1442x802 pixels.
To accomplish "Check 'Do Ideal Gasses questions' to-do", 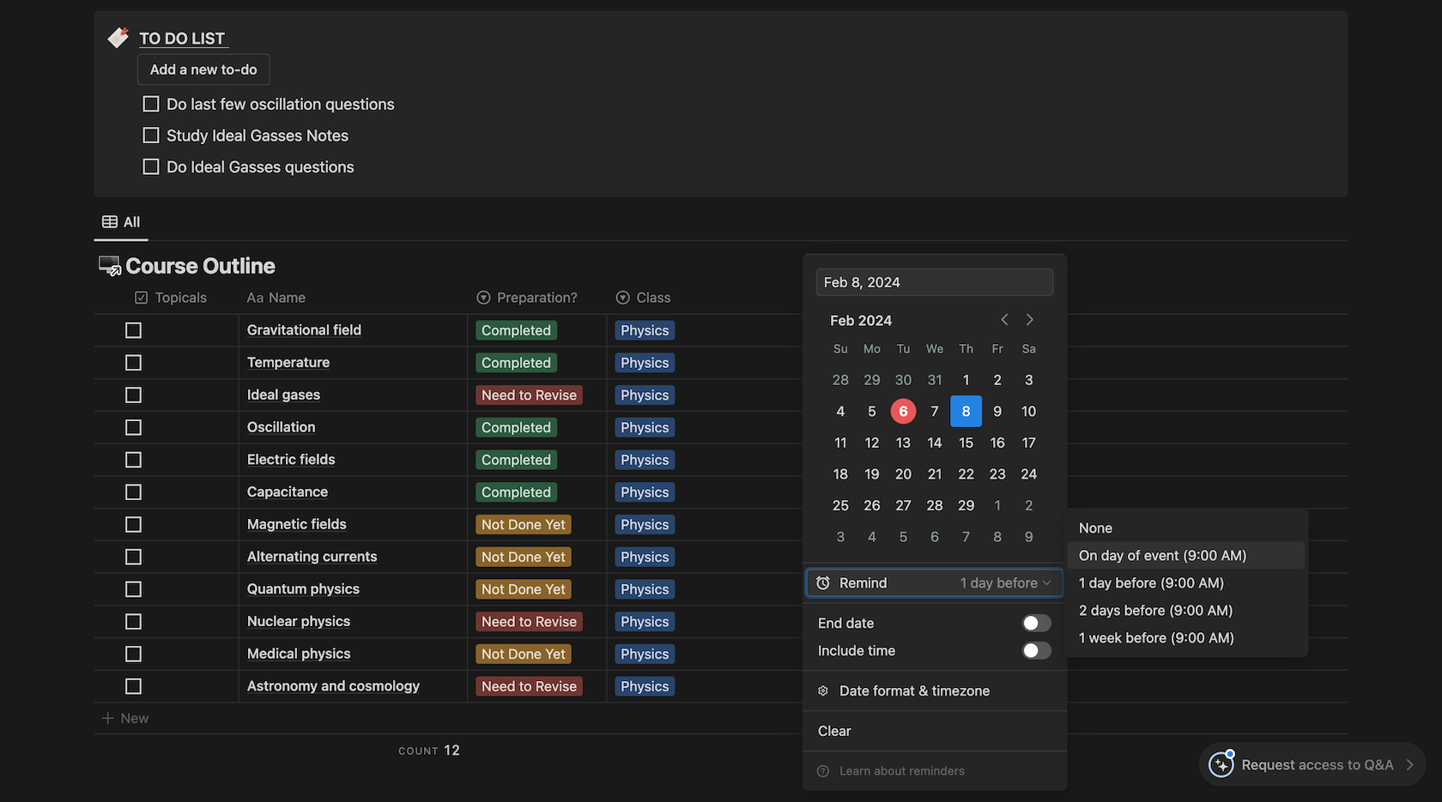I will [151, 167].
